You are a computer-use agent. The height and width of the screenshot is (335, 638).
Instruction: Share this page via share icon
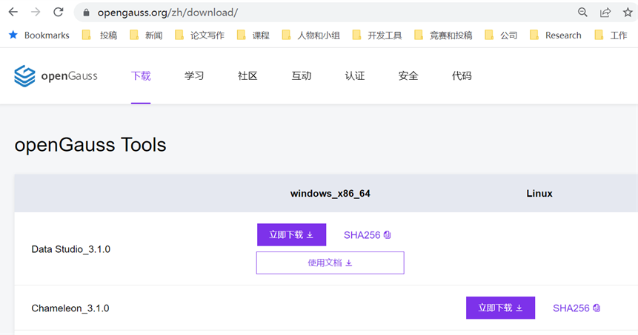point(605,12)
